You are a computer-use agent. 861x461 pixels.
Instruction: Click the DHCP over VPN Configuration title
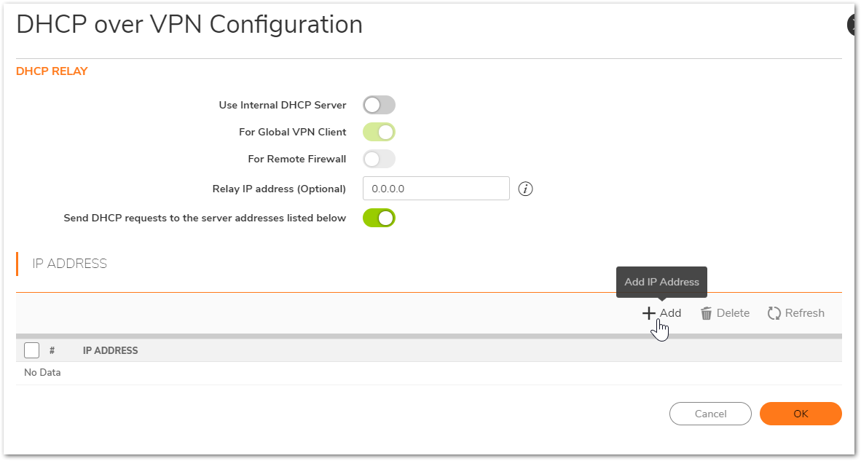pos(189,25)
